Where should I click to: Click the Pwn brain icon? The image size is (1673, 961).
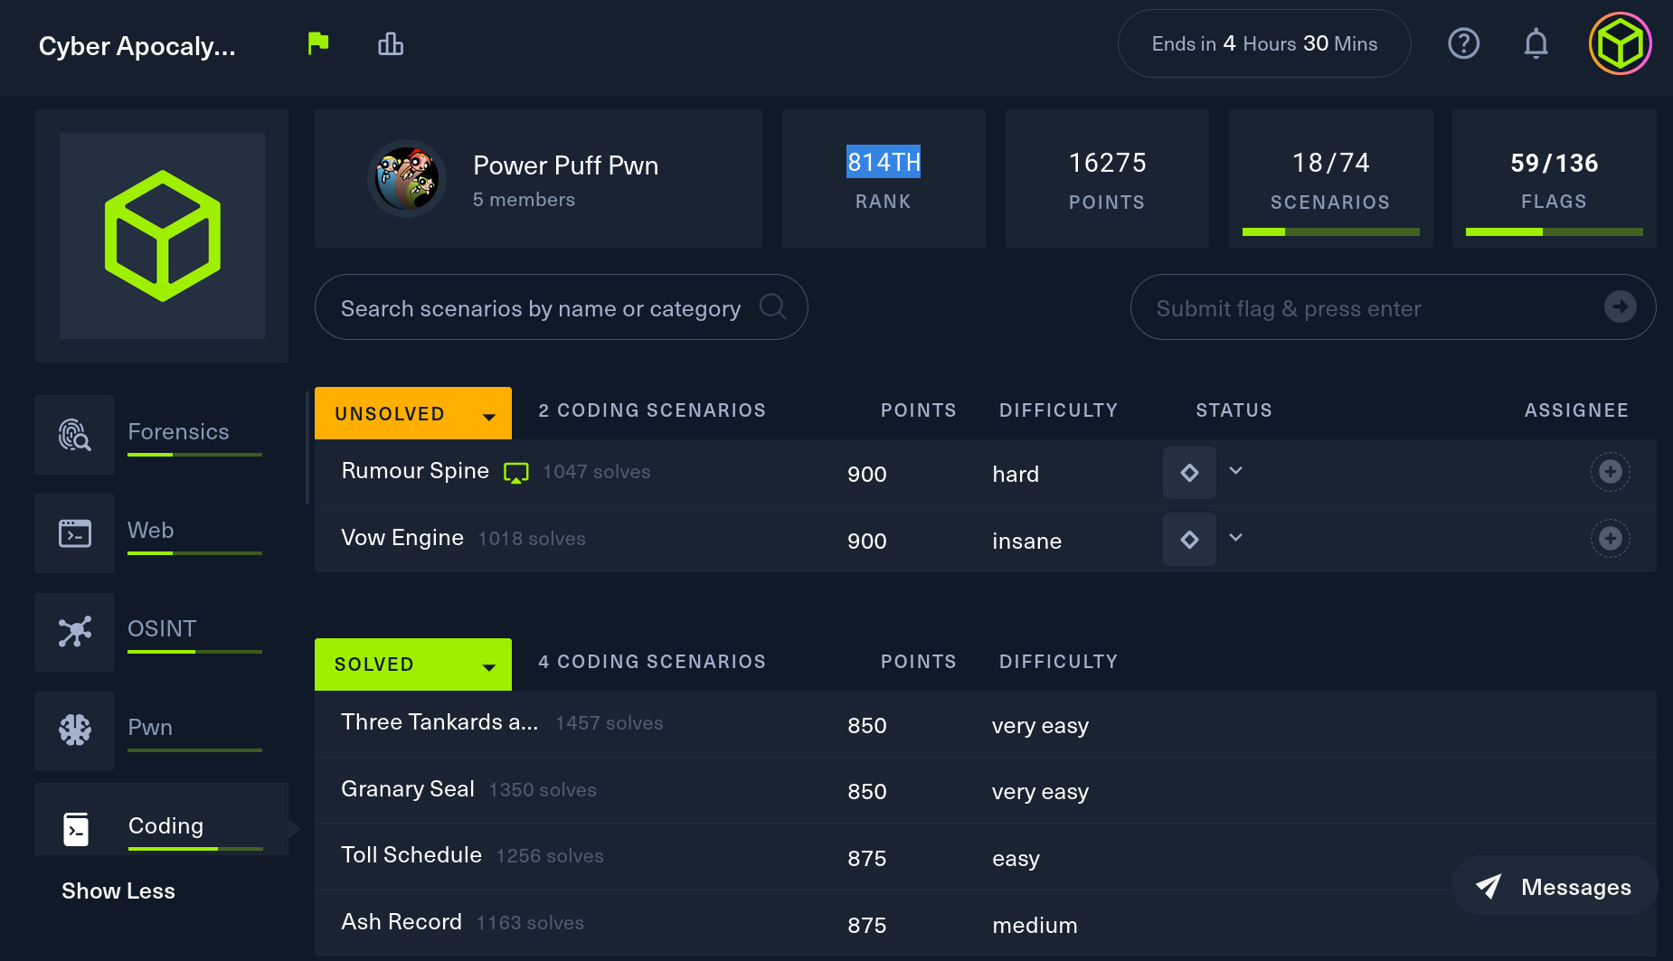click(x=75, y=730)
